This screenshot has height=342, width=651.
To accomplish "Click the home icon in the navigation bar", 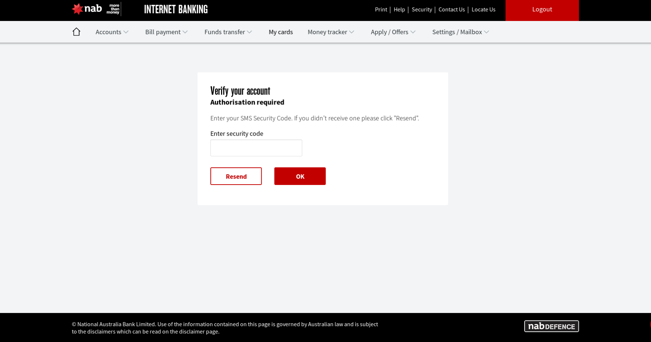I will click(x=76, y=32).
